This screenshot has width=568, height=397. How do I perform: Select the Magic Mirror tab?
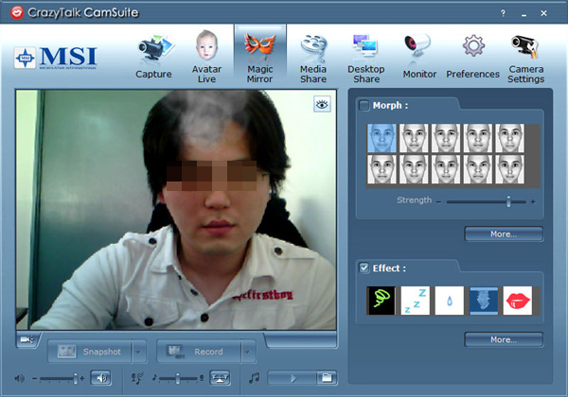pyautogui.click(x=259, y=57)
